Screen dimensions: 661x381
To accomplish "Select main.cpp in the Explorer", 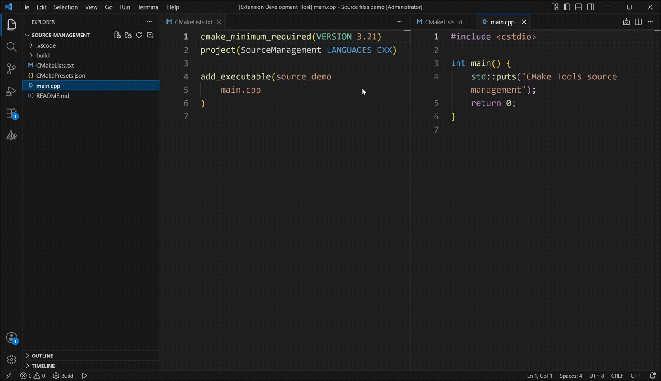I will (91, 86).
